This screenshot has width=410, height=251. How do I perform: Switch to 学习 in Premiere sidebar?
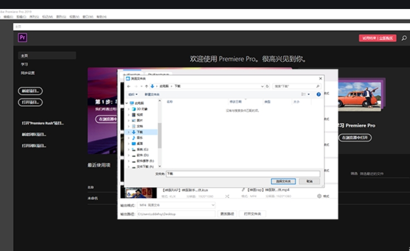click(24, 64)
